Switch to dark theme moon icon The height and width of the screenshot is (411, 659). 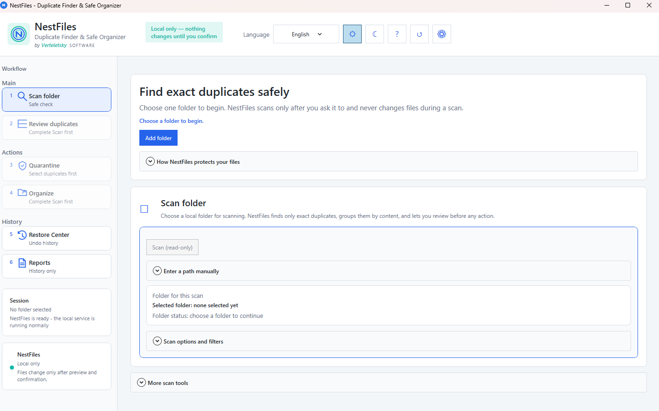pyautogui.click(x=375, y=34)
